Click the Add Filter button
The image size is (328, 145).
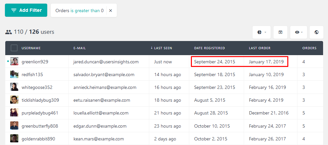coord(26,10)
